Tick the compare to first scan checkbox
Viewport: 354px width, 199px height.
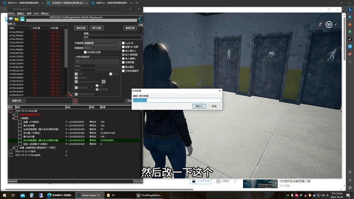tap(85, 52)
